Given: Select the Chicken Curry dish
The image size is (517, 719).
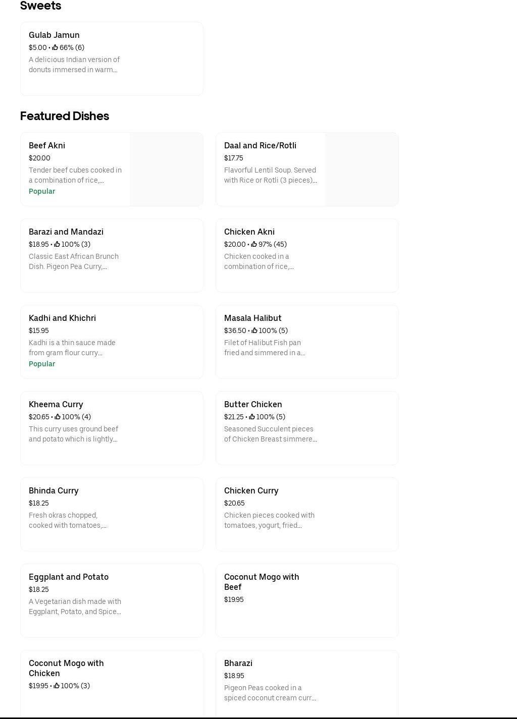Looking at the screenshot, I should point(251,490).
